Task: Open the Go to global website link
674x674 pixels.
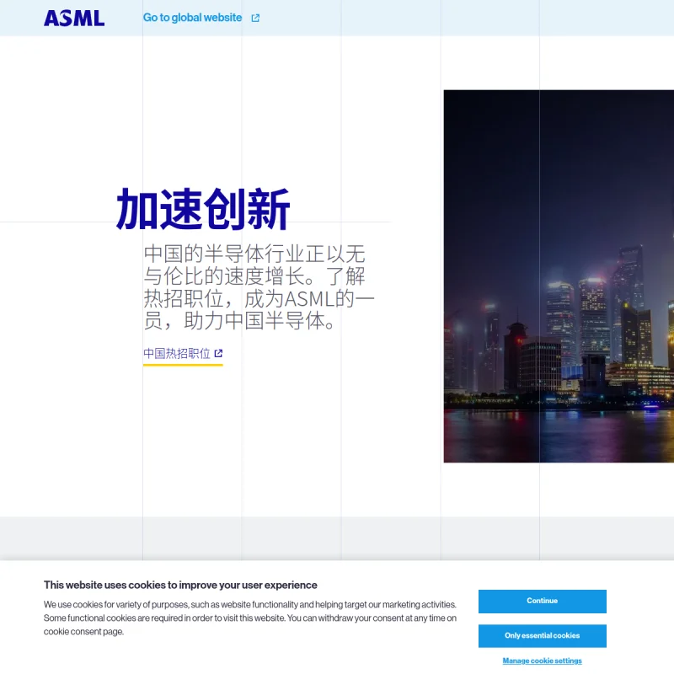Action: point(192,18)
